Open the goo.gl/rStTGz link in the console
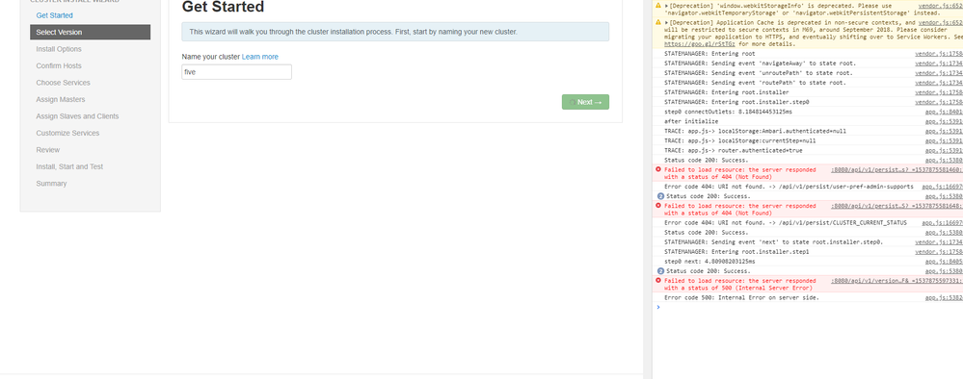 click(x=700, y=44)
